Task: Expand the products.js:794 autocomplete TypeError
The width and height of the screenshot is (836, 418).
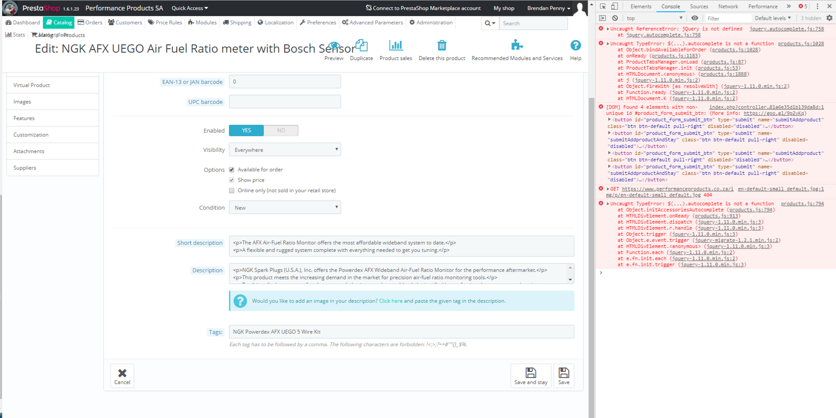Action: pyautogui.click(x=608, y=204)
